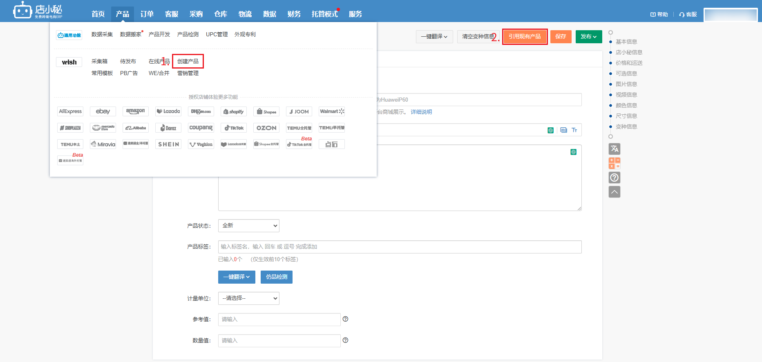762x362 pixels.
Task: Expand the top 一键翻译 dropdown
Action: [x=434, y=37]
